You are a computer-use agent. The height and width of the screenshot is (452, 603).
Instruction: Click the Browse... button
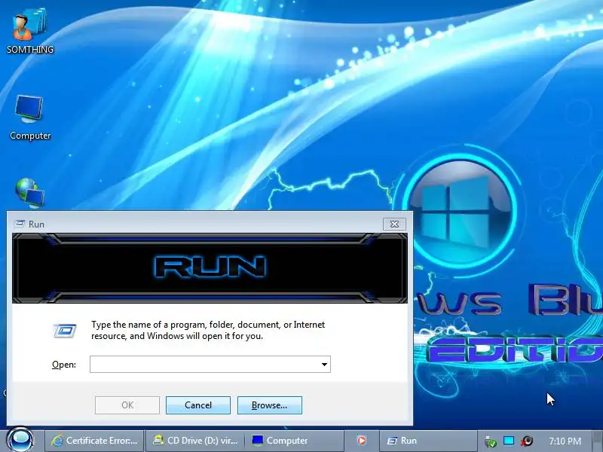tap(270, 405)
